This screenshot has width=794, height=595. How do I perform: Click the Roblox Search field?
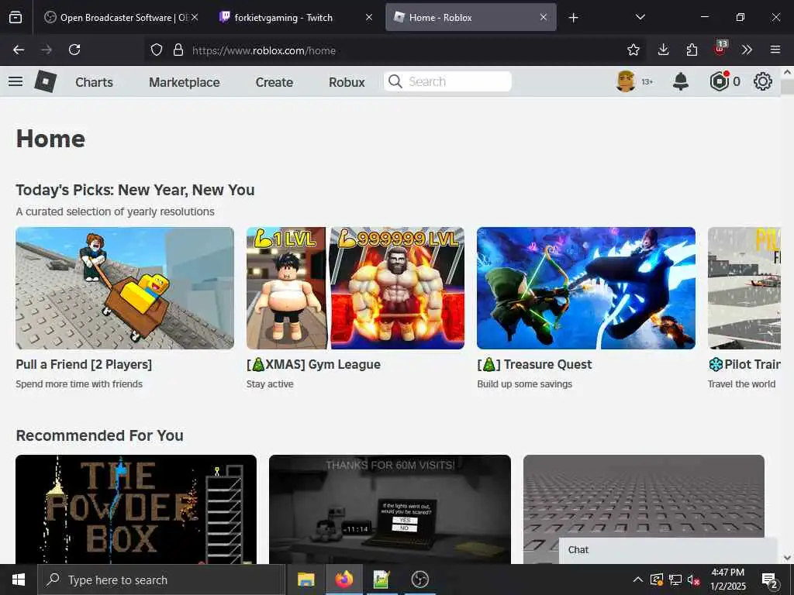pos(447,81)
